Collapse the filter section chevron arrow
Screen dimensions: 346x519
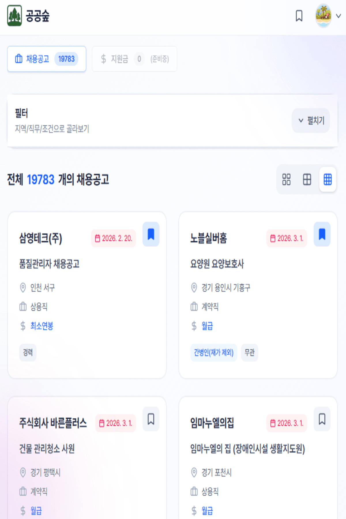click(301, 121)
